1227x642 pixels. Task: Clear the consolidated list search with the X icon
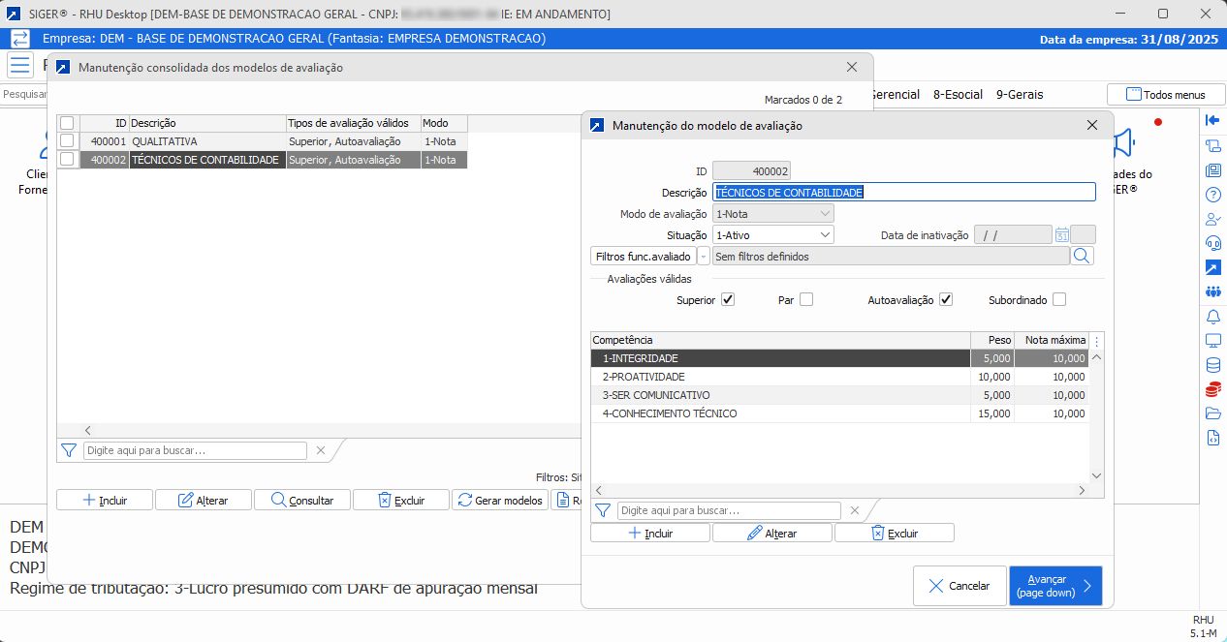coord(321,450)
